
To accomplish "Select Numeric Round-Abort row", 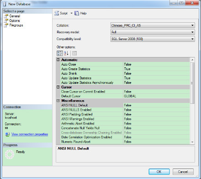I will 125,142.
